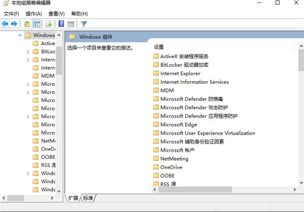Expand the Internet Explorer tree node arrow
The width and height of the screenshot is (304, 212).
coord(28,60)
